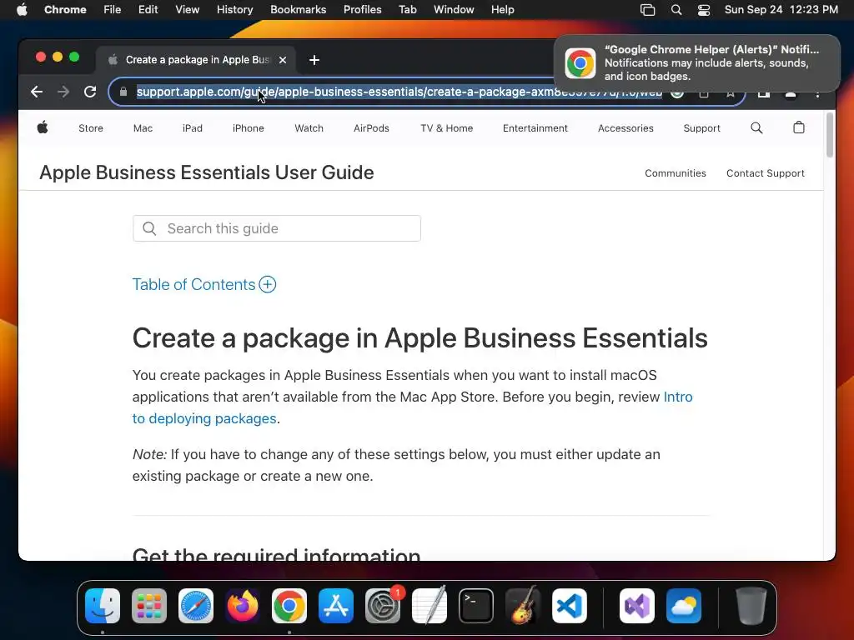
Task: Open Visual Studio Code from the dock
Action: click(570, 606)
